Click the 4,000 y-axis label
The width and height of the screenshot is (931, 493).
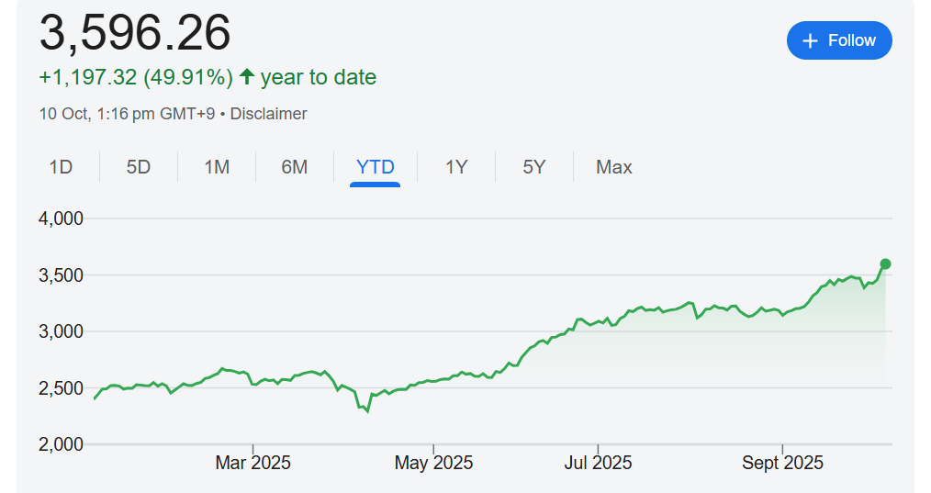click(x=62, y=218)
